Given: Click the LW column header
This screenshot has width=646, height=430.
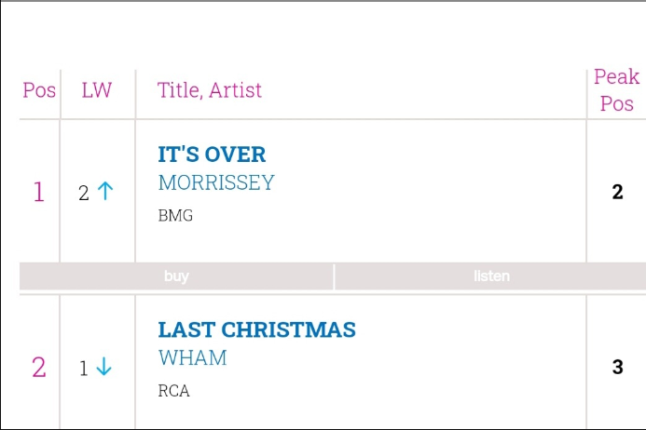Looking at the screenshot, I should [96, 90].
